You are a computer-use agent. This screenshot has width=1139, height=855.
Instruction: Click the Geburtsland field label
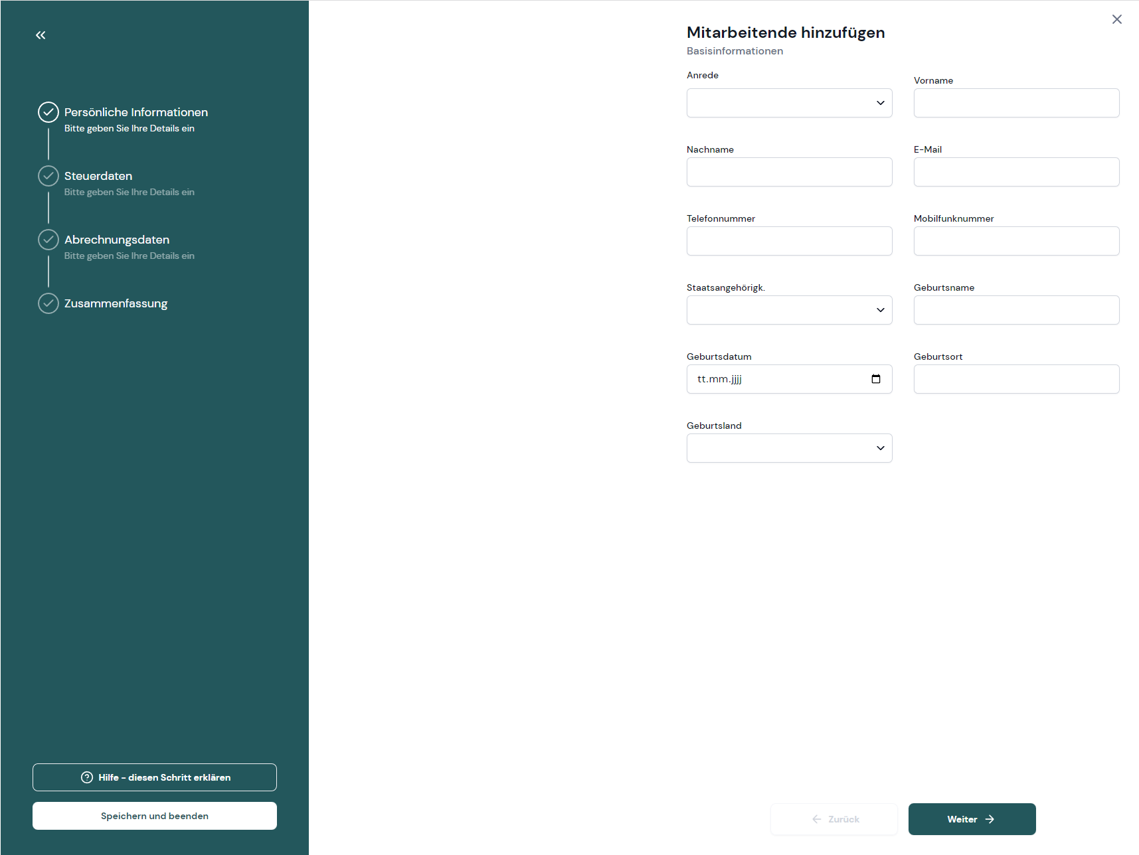[x=714, y=426]
